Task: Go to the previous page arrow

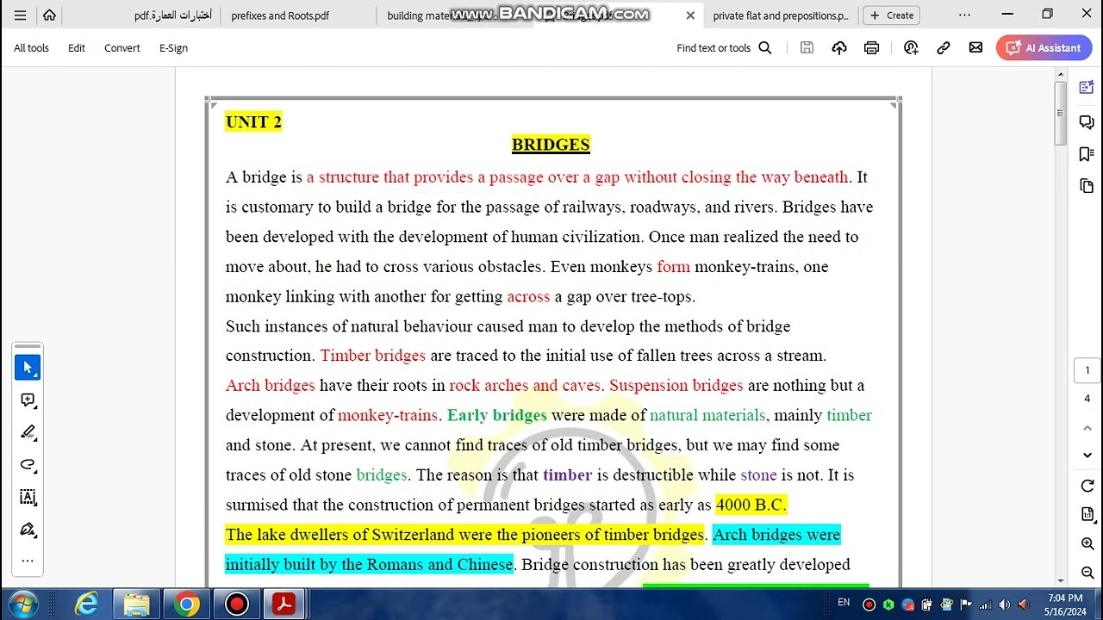Action: (1087, 428)
